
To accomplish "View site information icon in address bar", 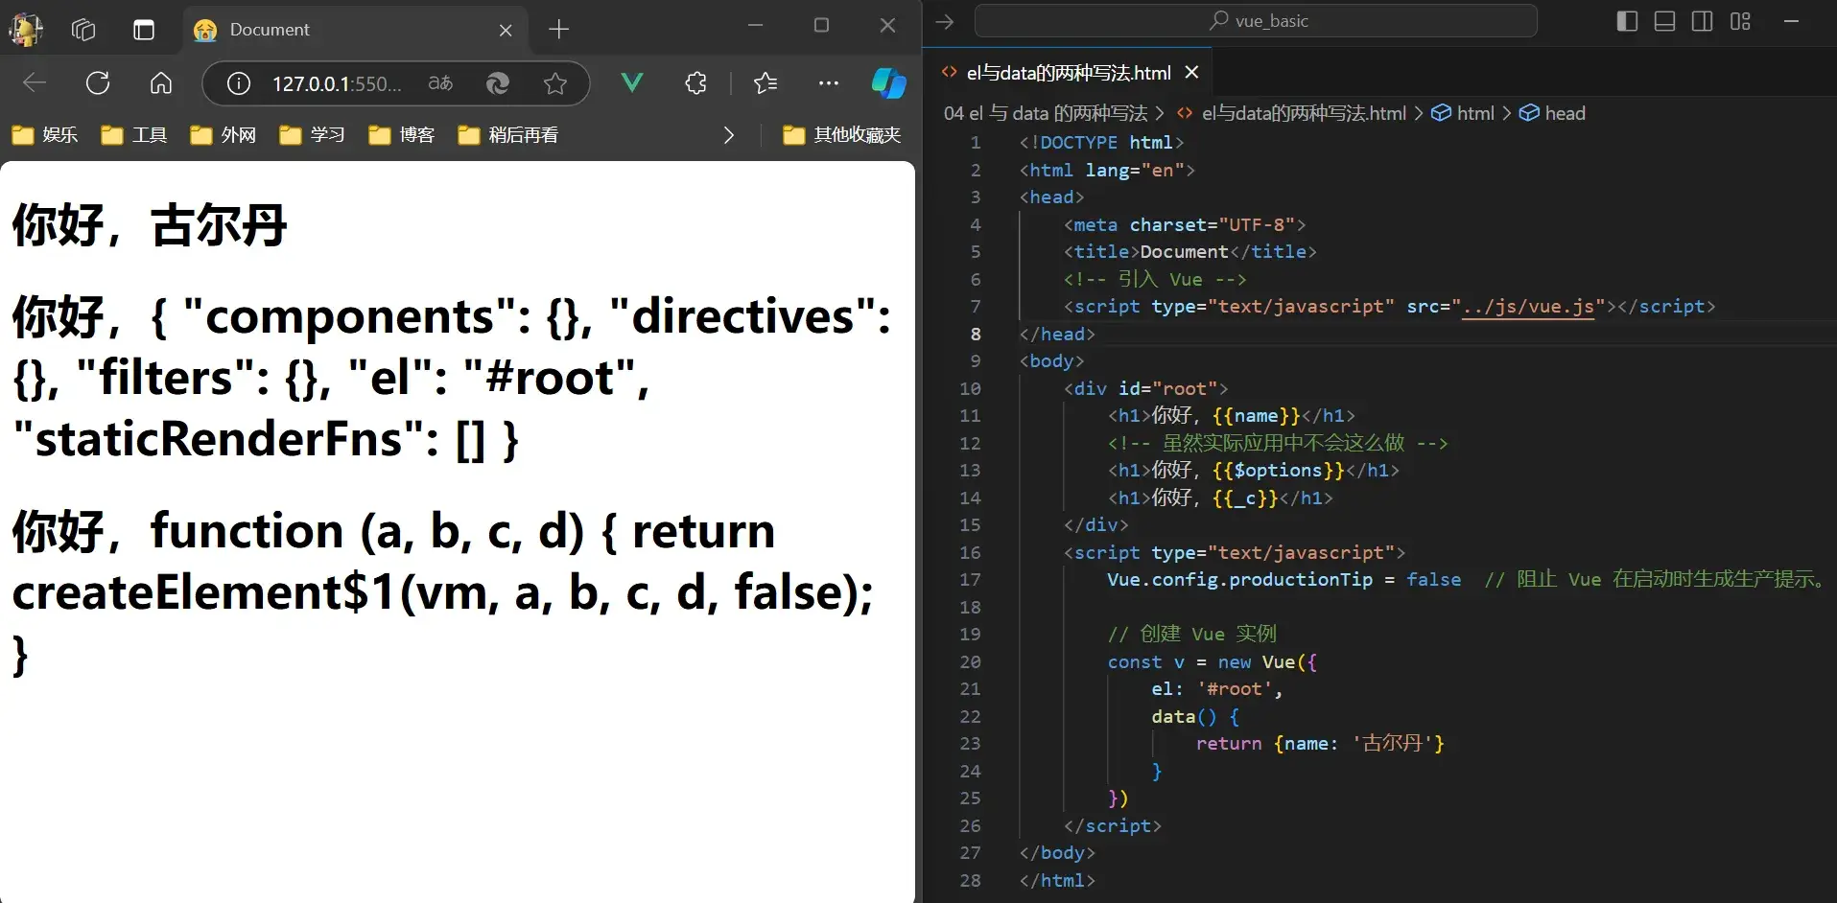I will pos(238,84).
